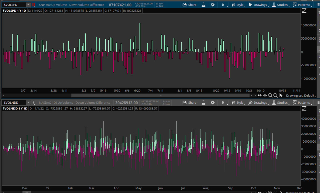320x193 pixels.
Task: Click the red link icon beside $VOLSPD
Action: [x=33, y=5]
